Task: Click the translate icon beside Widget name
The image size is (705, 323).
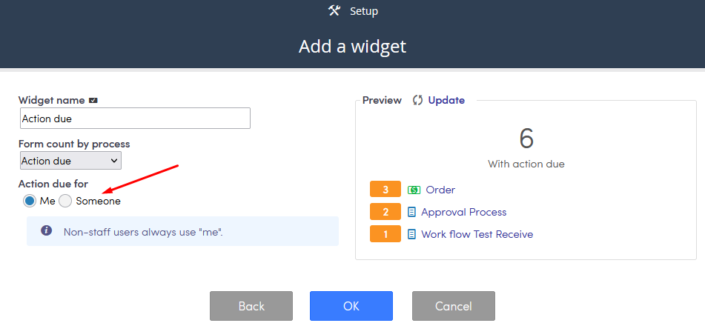Action: (93, 100)
